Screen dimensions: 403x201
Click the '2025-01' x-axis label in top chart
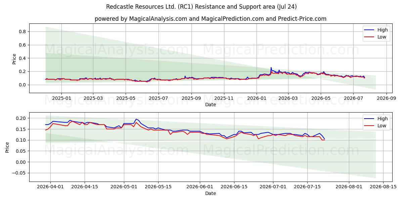[x=61, y=98]
